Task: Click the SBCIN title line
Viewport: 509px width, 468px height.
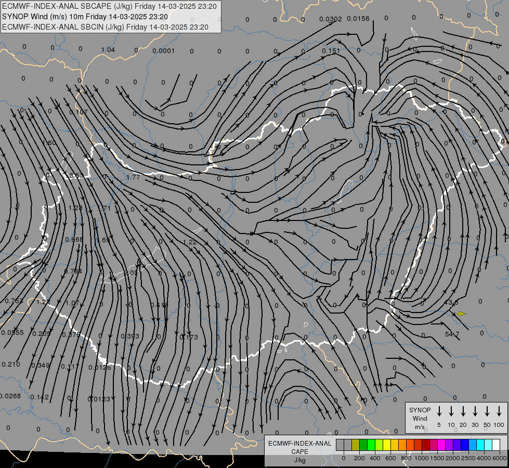Action: point(105,27)
